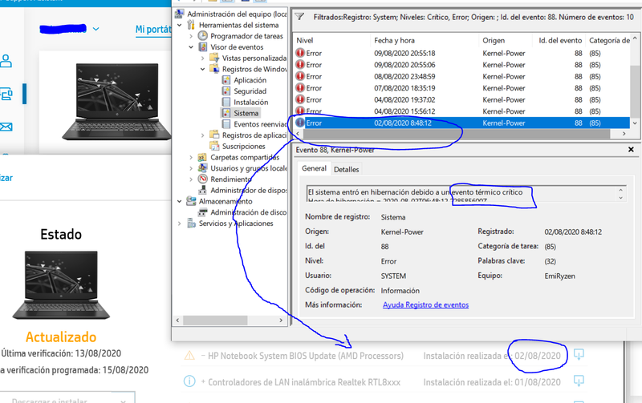Sort by Id. del evento column
The width and height of the screenshot is (642, 403).
coord(559,41)
